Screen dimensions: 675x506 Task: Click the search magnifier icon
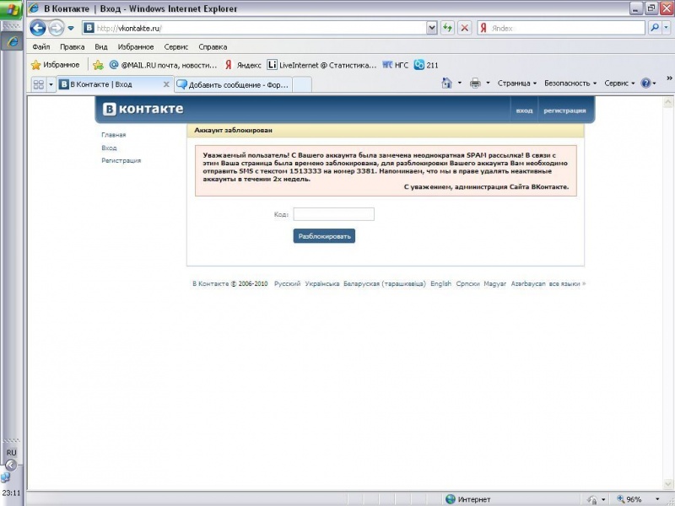click(656, 28)
